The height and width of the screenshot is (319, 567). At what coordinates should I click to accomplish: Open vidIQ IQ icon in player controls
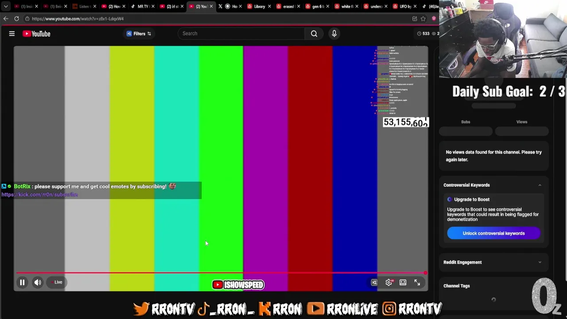tap(374, 282)
